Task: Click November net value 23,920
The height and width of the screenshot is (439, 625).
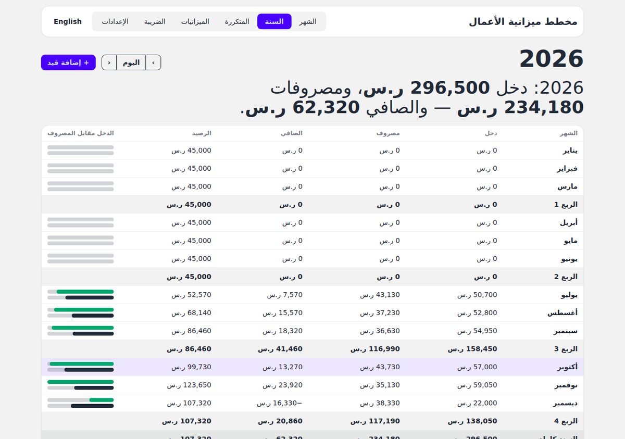Action: pyautogui.click(x=283, y=385)
